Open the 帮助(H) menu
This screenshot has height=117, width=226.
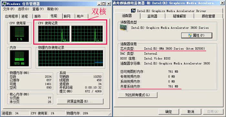point(53,9)
